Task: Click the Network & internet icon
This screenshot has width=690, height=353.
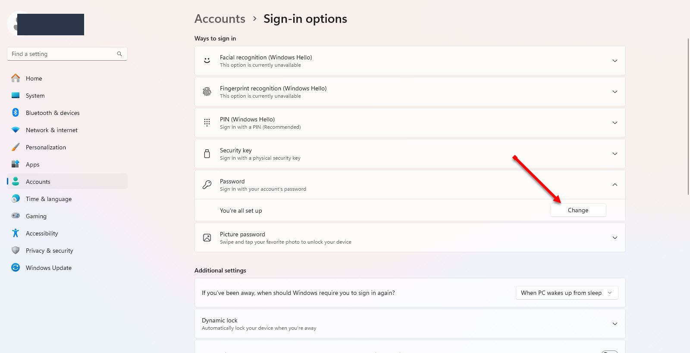Action: click(15, 130)
